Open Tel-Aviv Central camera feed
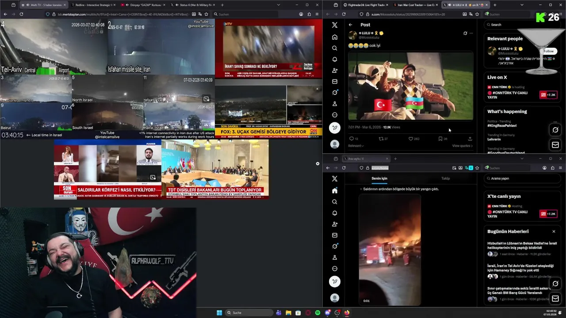The width and height of the screenshot is (566, 318). point(54,46)
